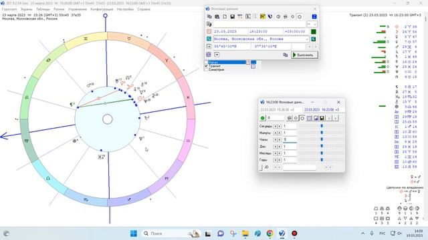Click the large single circle chart icon in the top dialog
This screenshot has width=428, height=240.
pyautogui.click(x=300, y=17)
